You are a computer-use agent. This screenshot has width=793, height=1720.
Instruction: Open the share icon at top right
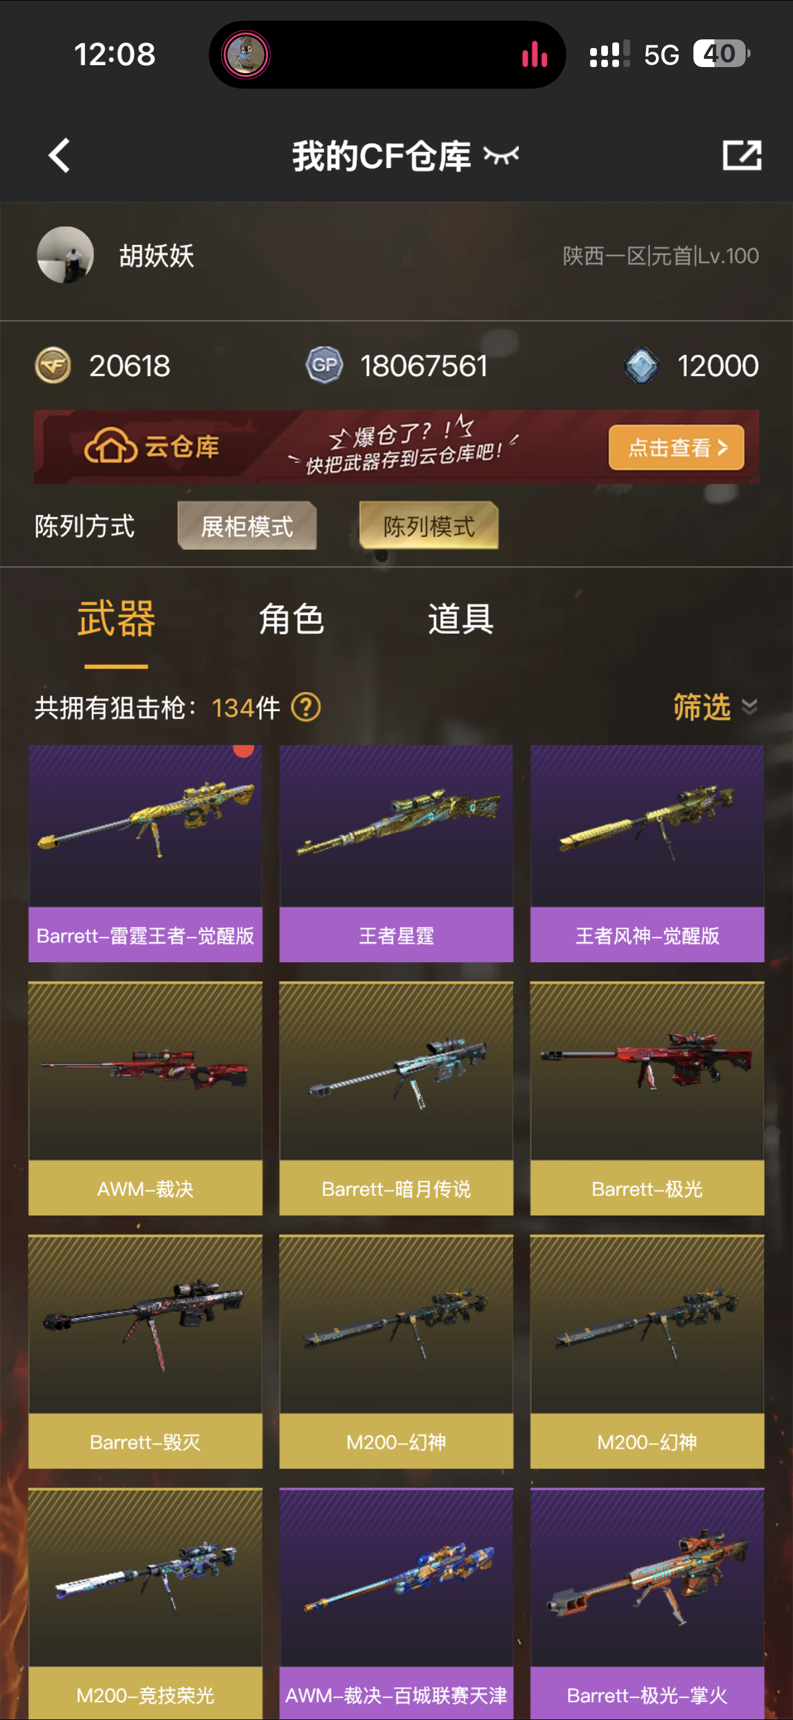coord(741,156)
